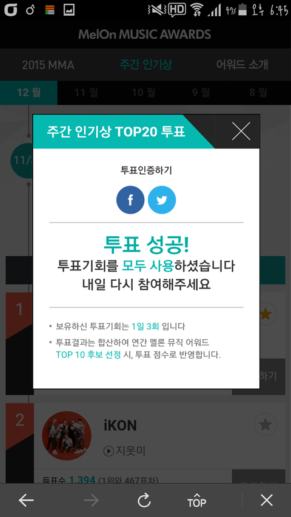This screenshot has width=291, height=517.
Task: Close the TOP20 vote popup
Action: point(241,132)
